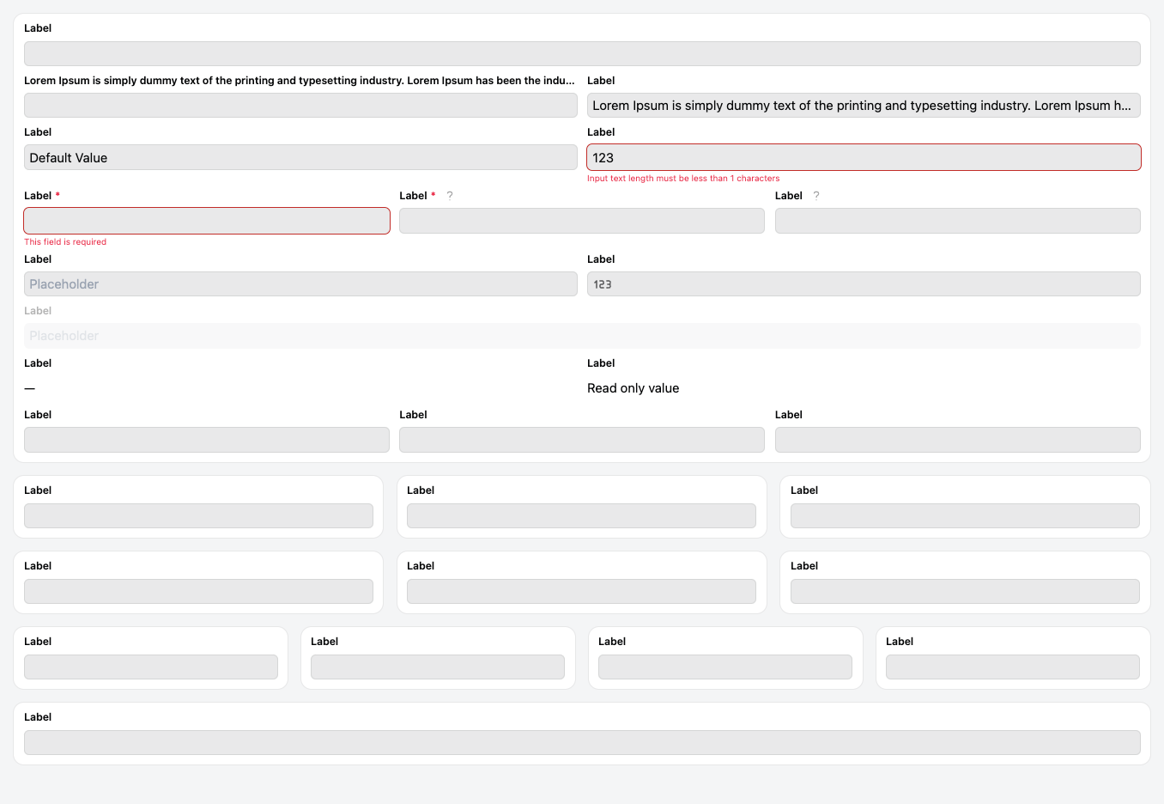The image size is (1164, 804).
Task: Focus the red-bordered input containing 123
Action: pyautogui.click(x=864, y=158)
